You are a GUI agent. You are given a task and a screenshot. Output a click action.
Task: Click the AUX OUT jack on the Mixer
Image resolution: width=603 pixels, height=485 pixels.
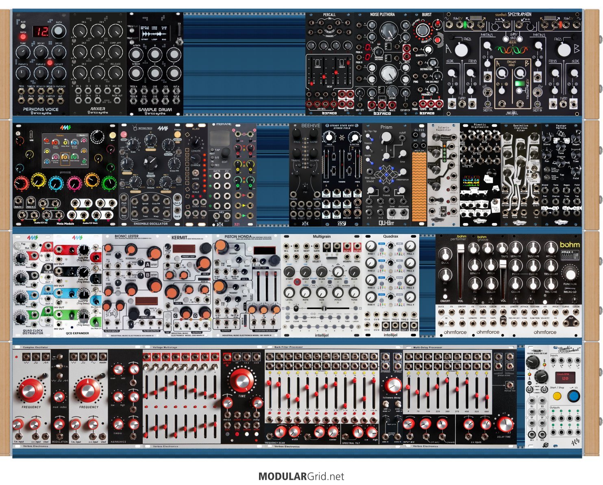coord(117,91)
